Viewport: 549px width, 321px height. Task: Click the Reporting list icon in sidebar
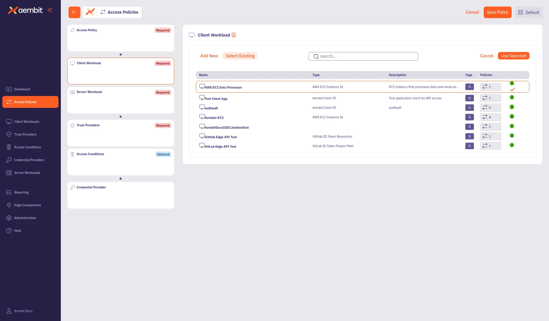[x=9, y=192]
